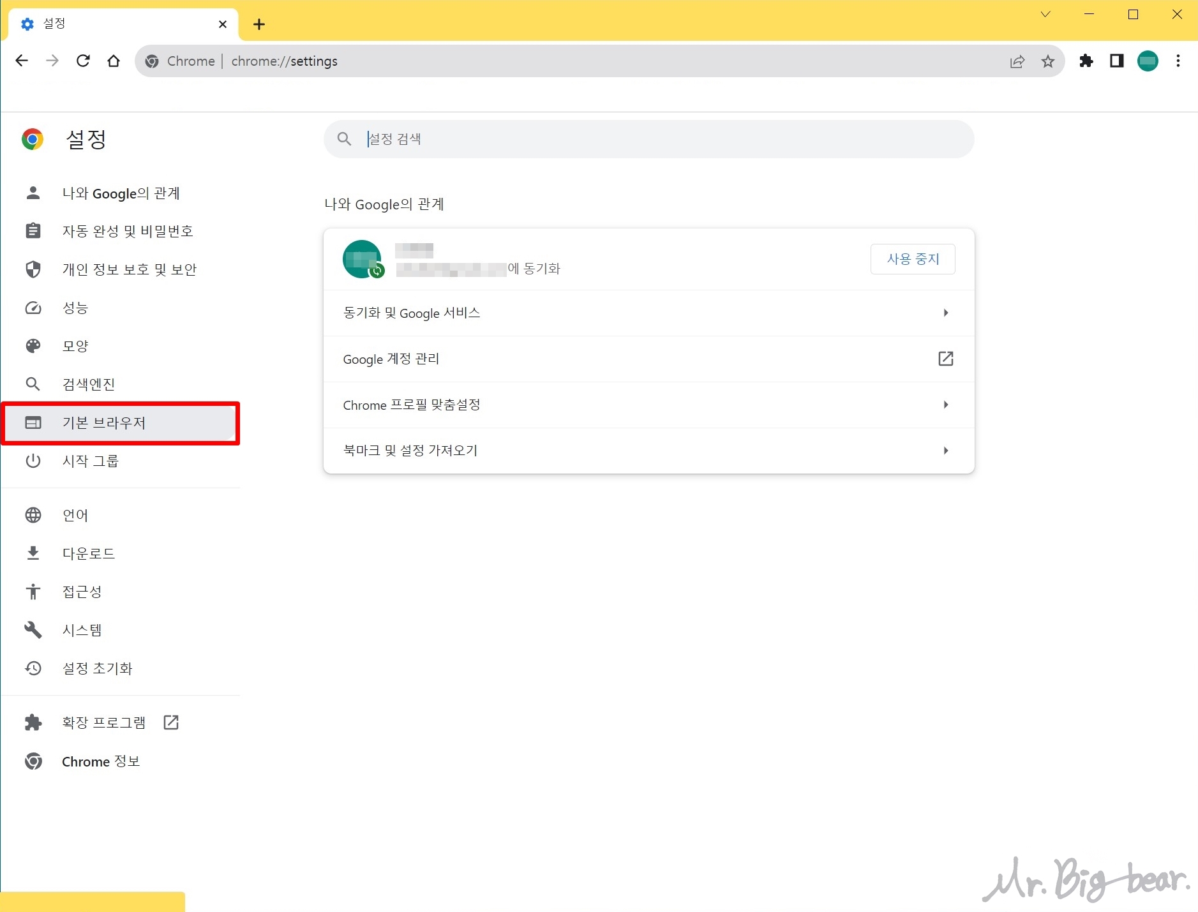Click the power icon for 시작 그룹
Image resolution: width=1198 pixels, height=912 pixels.
click(x=33, y=461)
